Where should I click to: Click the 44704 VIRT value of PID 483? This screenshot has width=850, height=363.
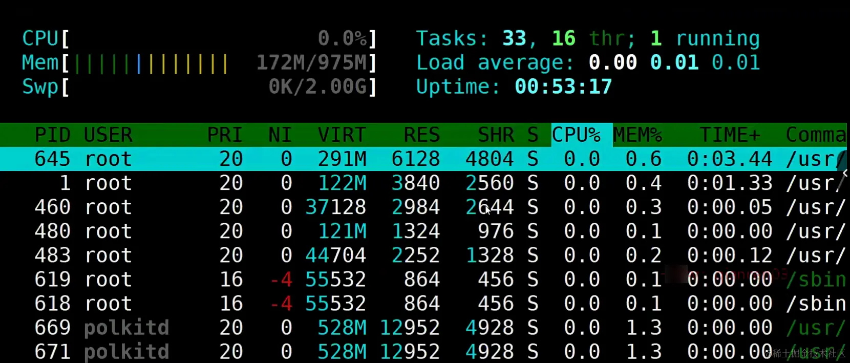pos(336,255)
